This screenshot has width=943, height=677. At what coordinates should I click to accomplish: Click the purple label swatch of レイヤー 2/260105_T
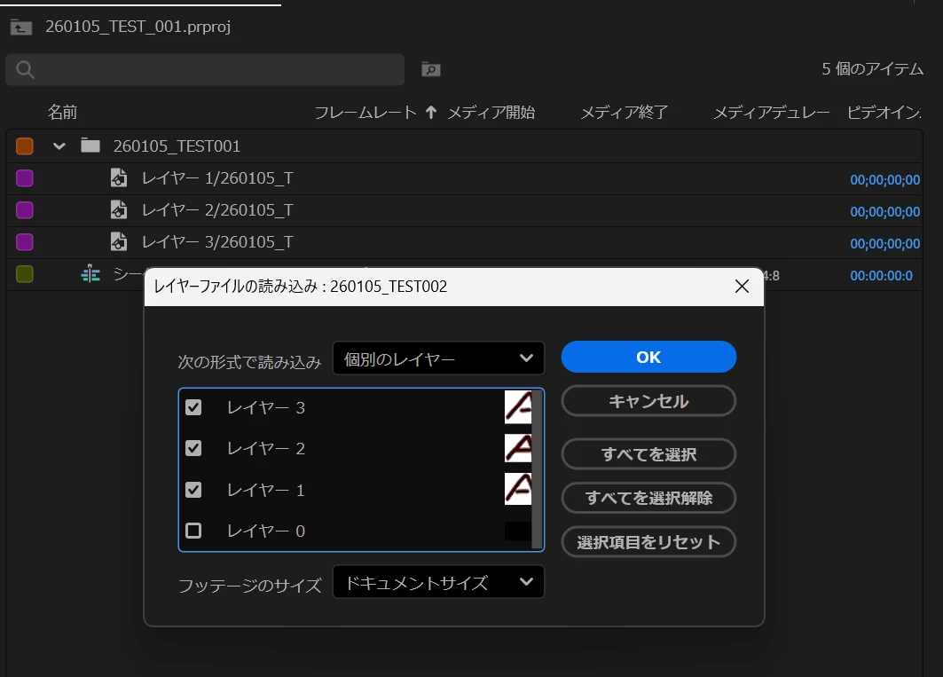25,210
